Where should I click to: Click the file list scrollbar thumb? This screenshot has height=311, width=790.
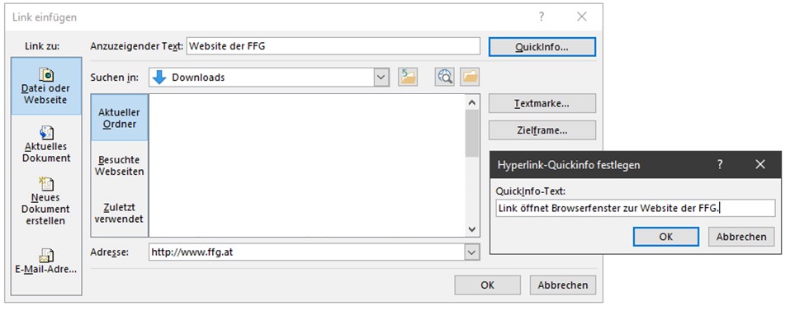[x=472, y=134]
